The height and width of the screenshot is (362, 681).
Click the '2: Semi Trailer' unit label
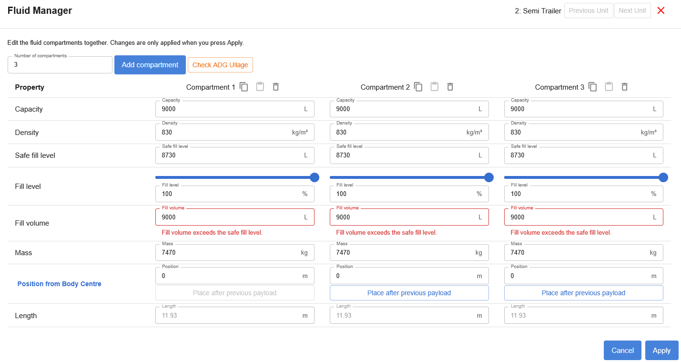538,10
